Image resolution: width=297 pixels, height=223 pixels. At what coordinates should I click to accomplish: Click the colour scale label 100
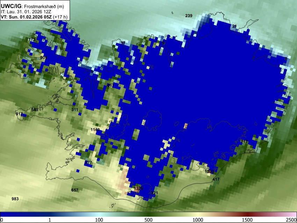pos(99,220)
